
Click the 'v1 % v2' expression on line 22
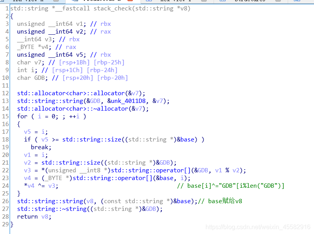227,170
